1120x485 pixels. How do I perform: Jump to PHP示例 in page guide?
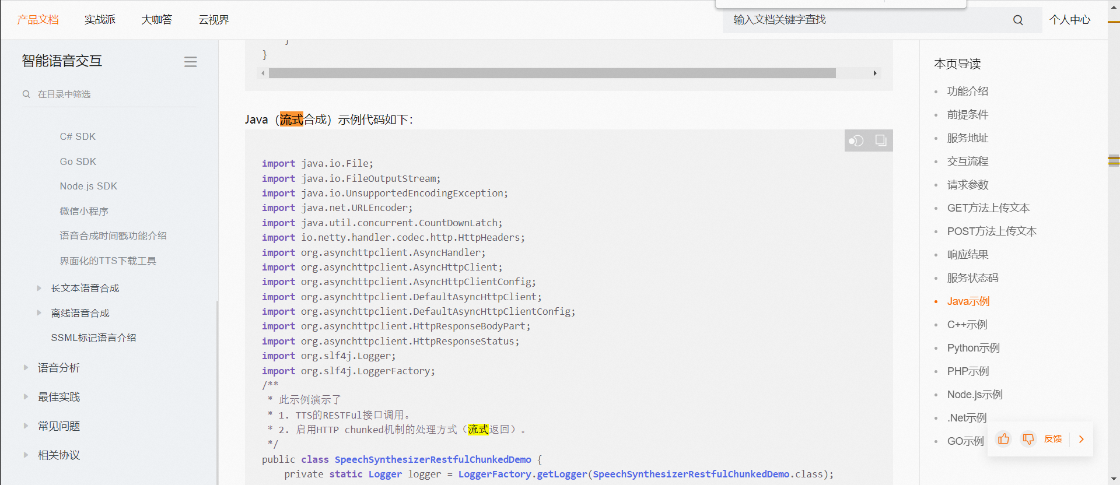tap(968, 371)
